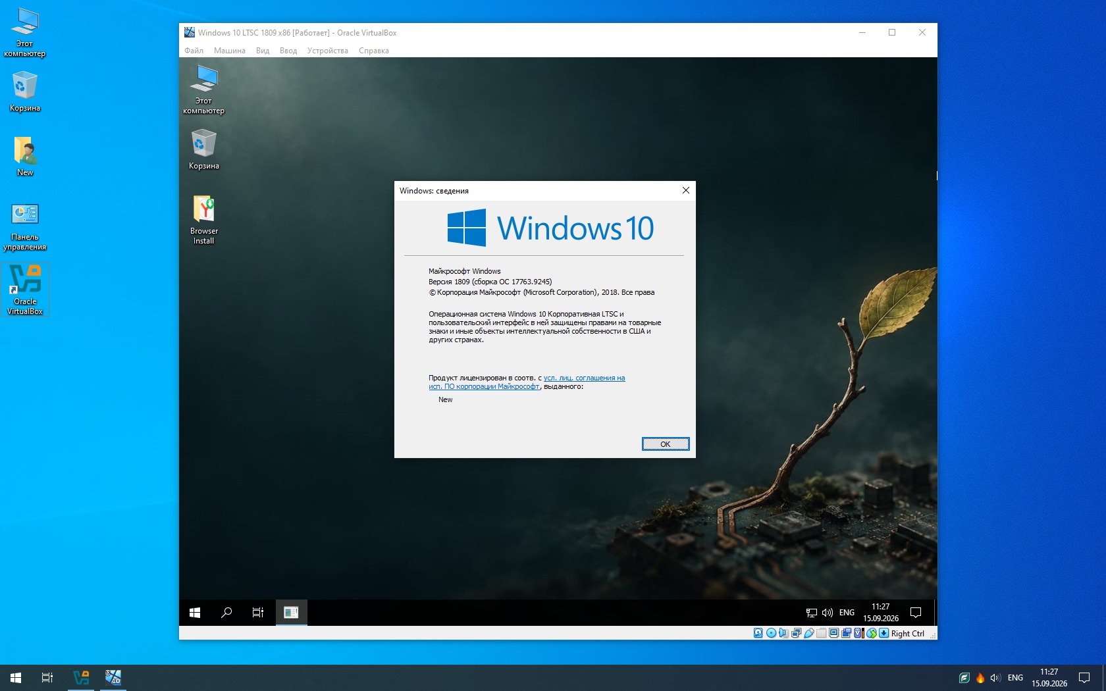The width and height of the screenshot is (1106, 691).
Task: Click the audio indicator in VirtualBox status bar
Action: tap(783, 633)
